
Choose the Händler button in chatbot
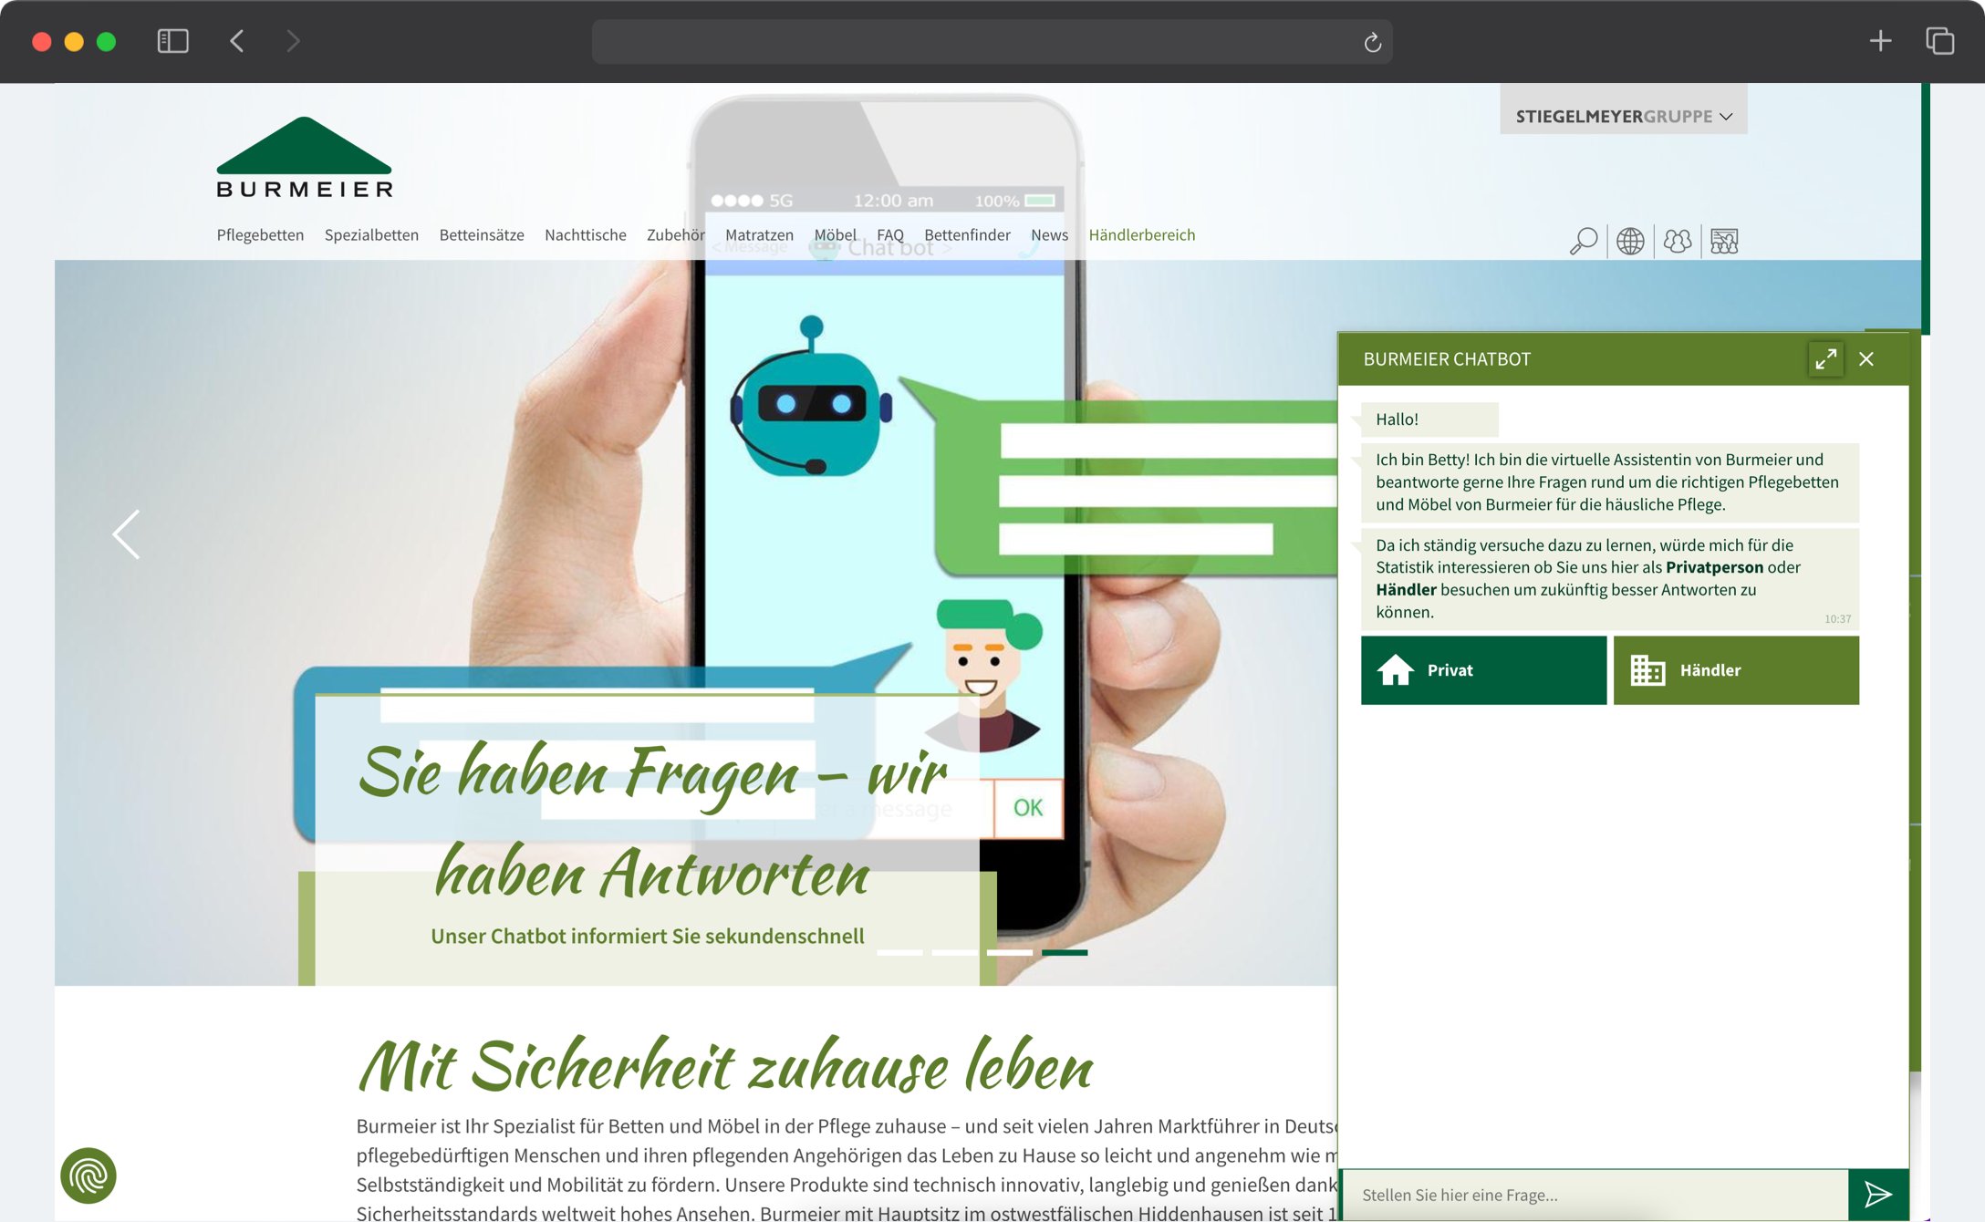(1736, 670)
